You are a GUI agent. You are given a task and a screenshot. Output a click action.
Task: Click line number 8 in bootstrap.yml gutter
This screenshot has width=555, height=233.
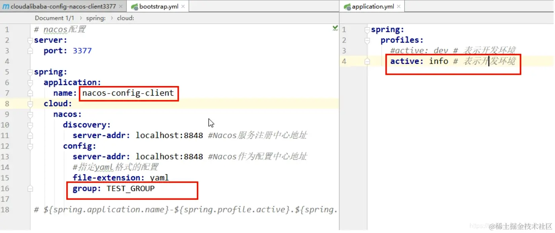[7, 104]
